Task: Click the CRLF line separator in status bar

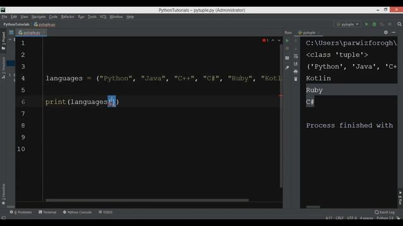Action: (339, 218)
